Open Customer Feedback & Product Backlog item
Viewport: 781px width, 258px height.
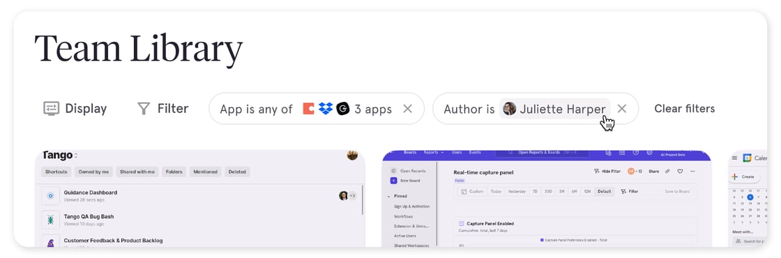[113, 241]
